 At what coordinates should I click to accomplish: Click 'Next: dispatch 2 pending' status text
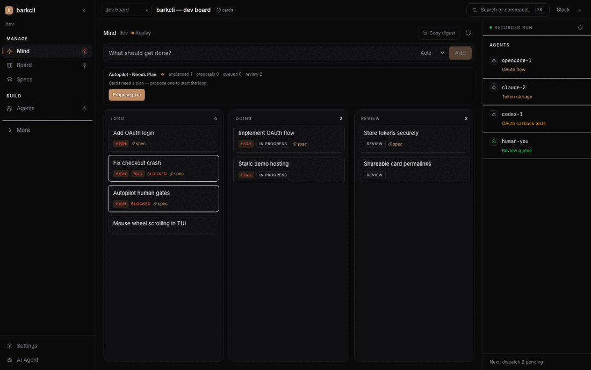(516, 362)
